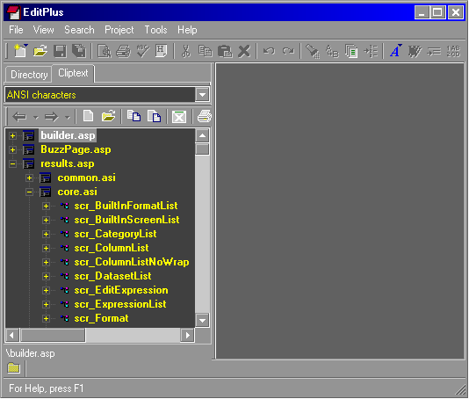The height and width of the screenshot is (399, 469).
Task: Click the printer icon in panel toolbar
Action: tap(205, 116)
